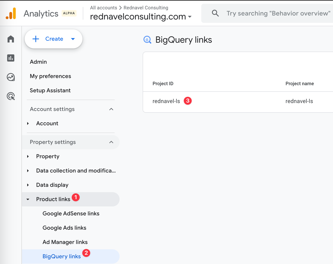Open Setup Assistant

click(50, 90)
